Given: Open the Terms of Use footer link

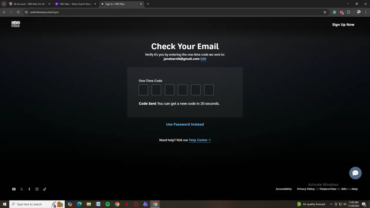Looking at the screenshot, I should 328,189.
